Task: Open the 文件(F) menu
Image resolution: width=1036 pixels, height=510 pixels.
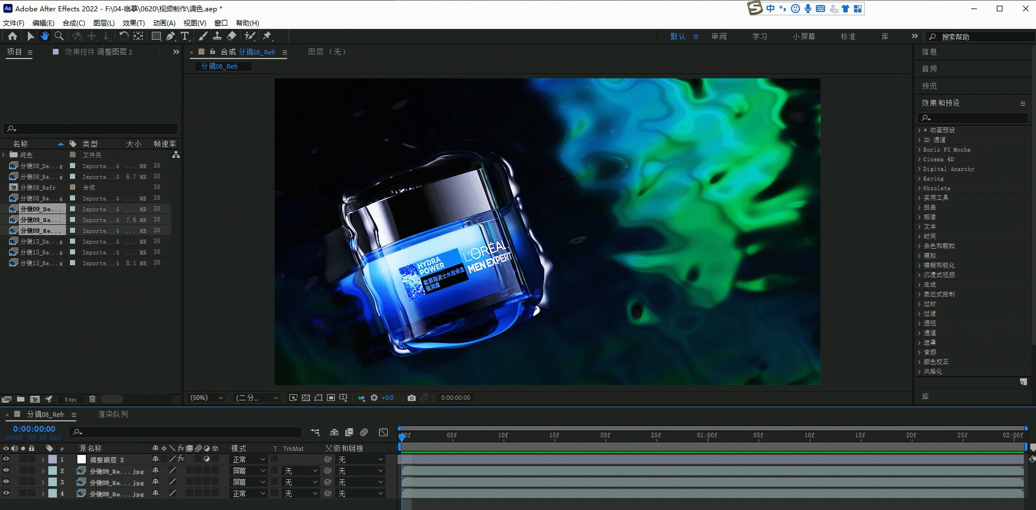Action: pos(14,23)
